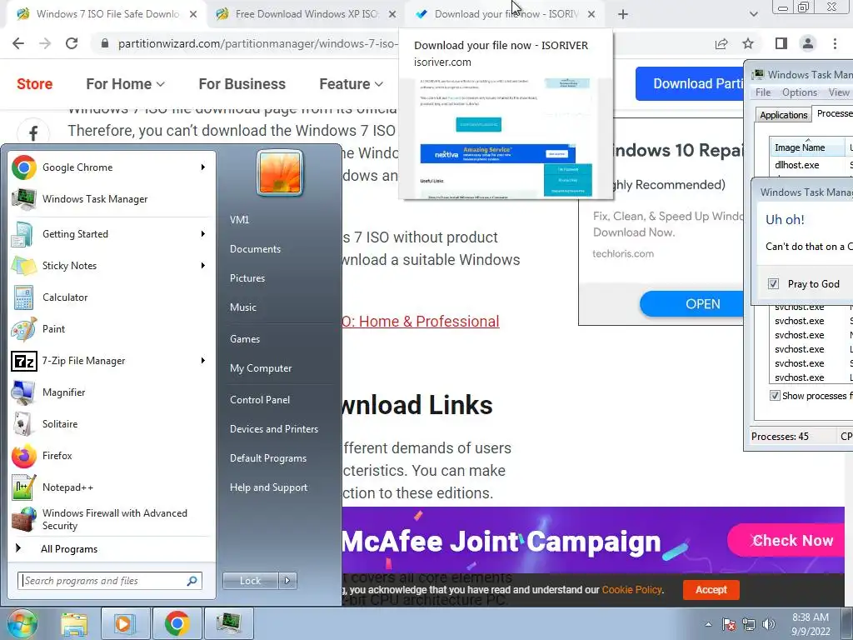Open Chrome three-dot menu
The width and height of the screenshot is (853, 640).
click(835, 43)
